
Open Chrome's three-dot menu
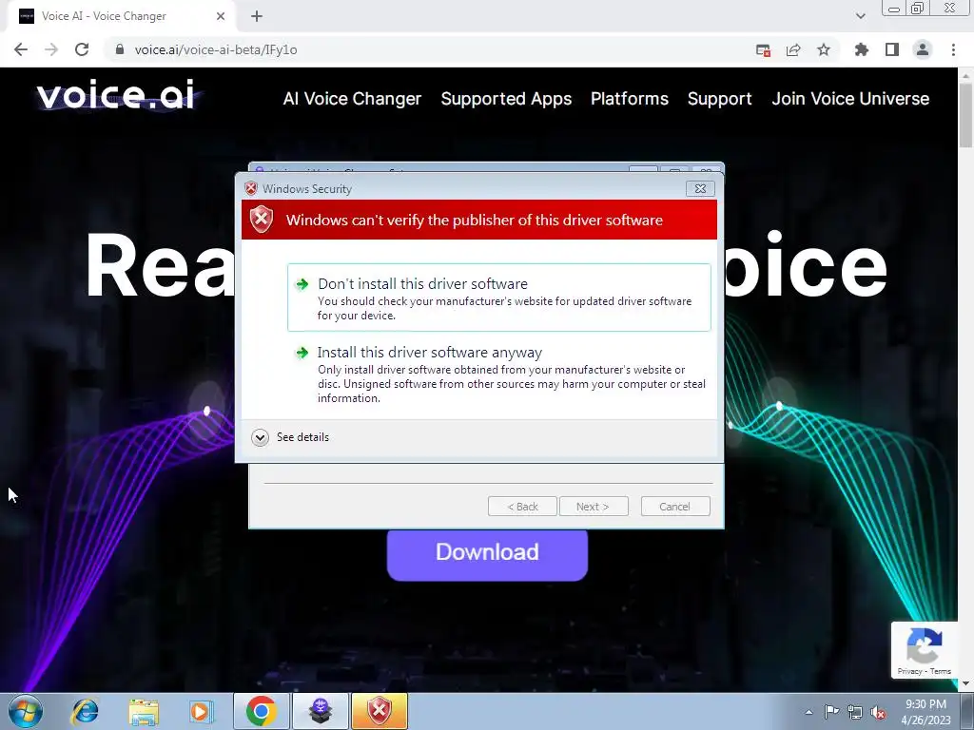coord(953,49)
